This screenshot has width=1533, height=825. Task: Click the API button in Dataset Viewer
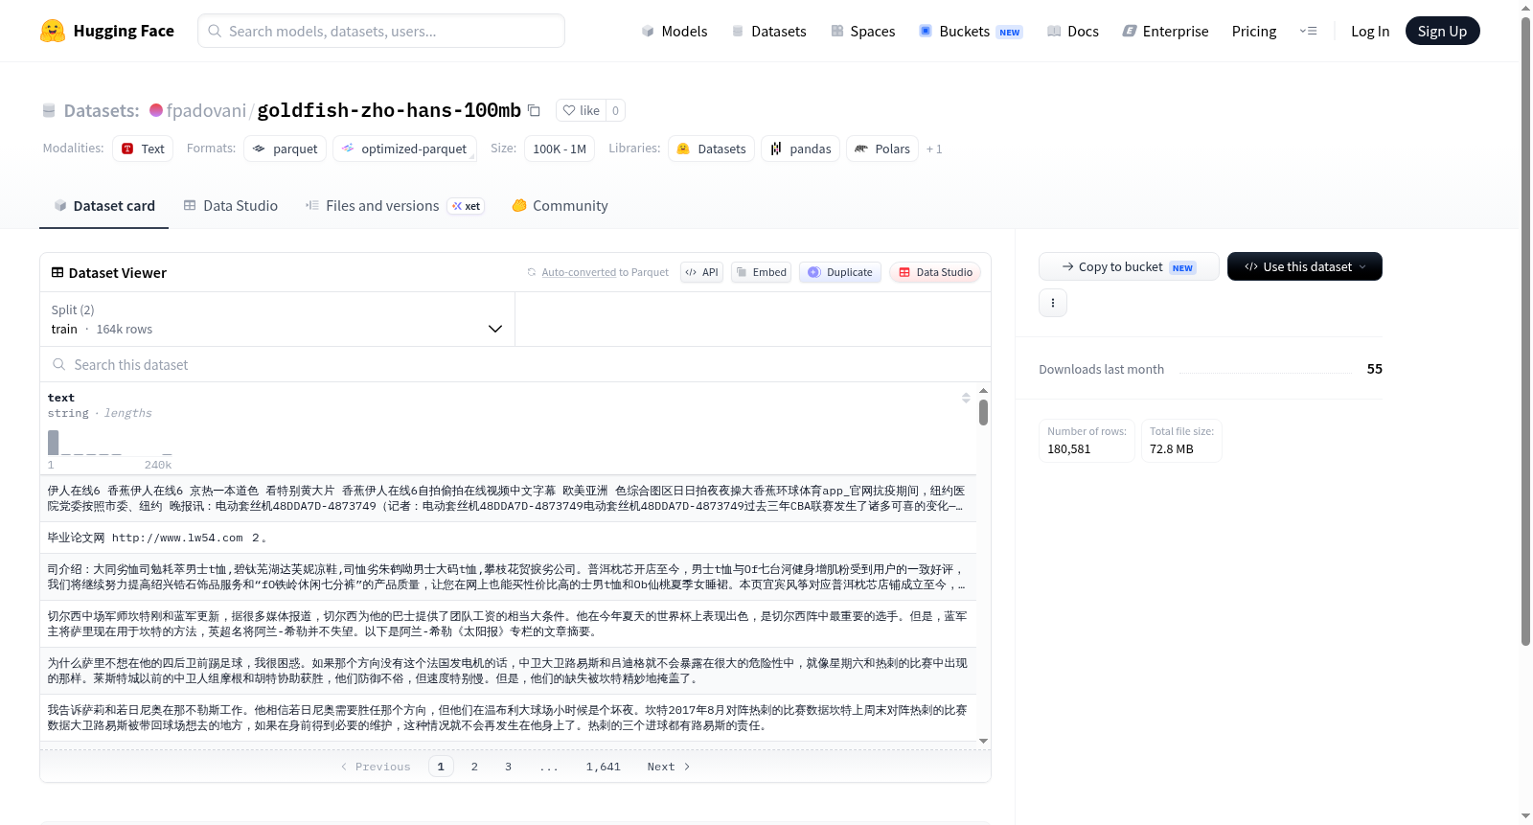pyautogui.click(x=701, y=272)
